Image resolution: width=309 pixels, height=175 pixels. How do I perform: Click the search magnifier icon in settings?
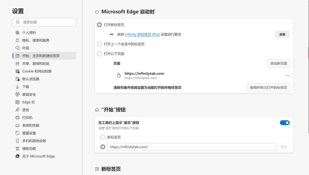pyautogui.click(x=18, y=22)
